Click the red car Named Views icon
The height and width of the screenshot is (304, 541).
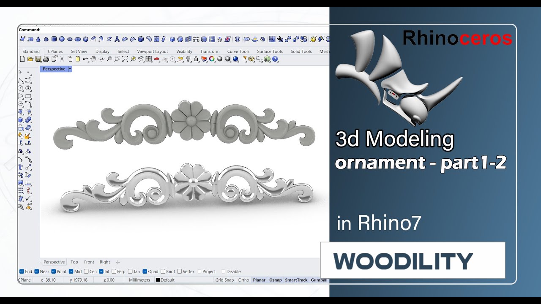coord(156,59)
